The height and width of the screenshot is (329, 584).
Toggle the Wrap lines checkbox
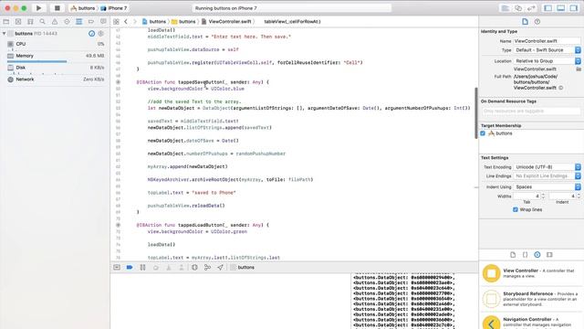(516, 209)
